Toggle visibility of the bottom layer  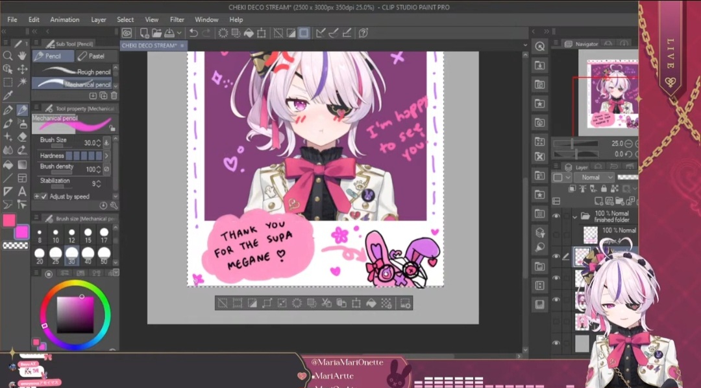556,343
